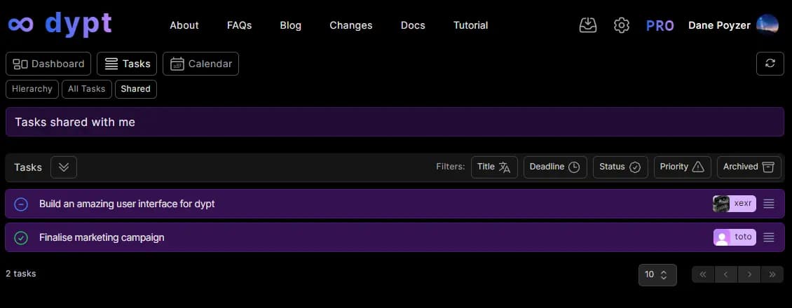
Task: Toggle the Archived filter
Action: click(749, 167)
